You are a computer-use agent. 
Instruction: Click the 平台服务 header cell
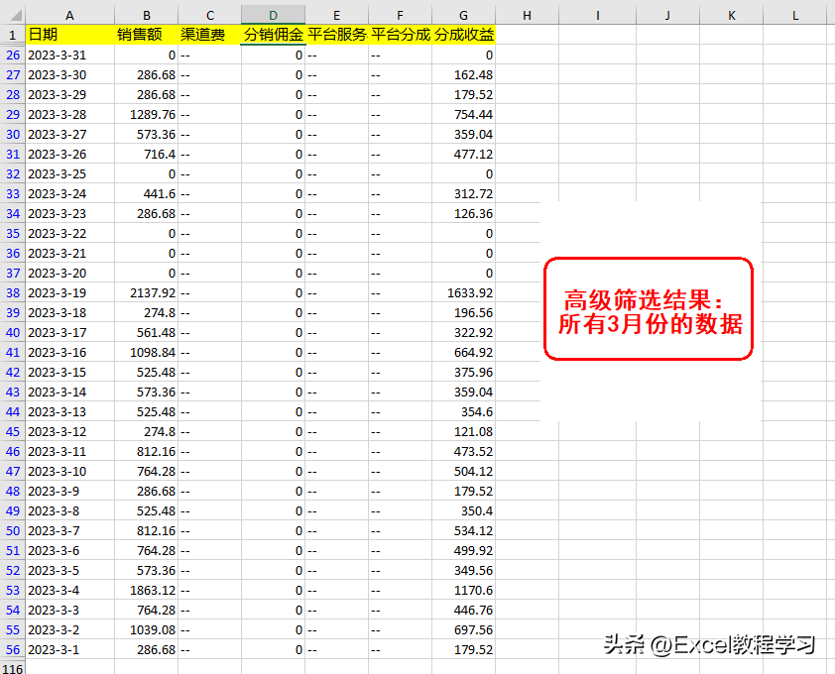coord(336,35)
